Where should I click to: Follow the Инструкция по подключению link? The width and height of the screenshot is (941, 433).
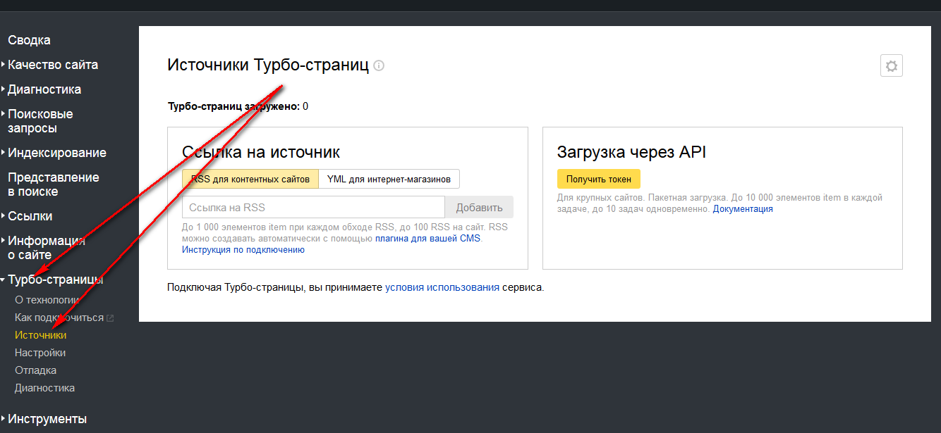(x=243, y=250)
